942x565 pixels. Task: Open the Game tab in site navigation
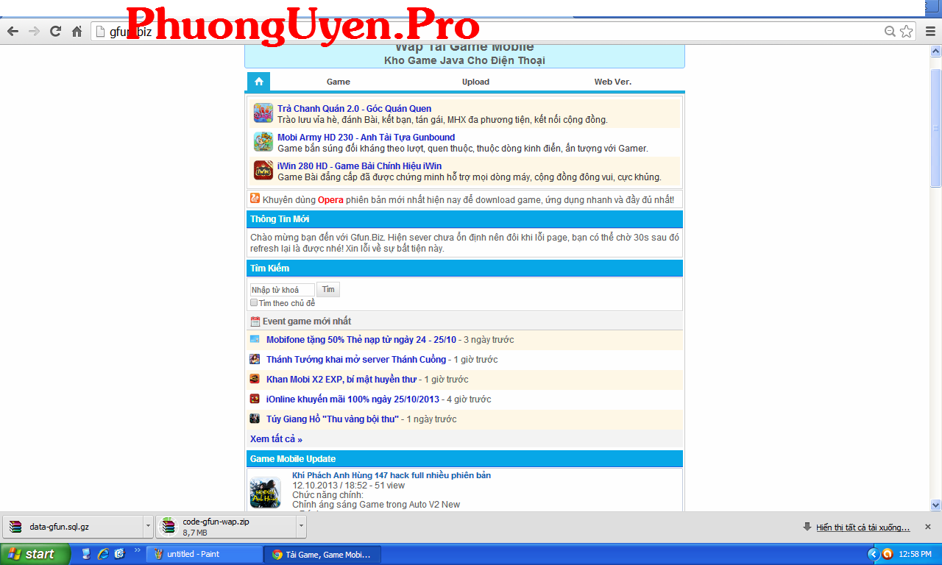338,82
